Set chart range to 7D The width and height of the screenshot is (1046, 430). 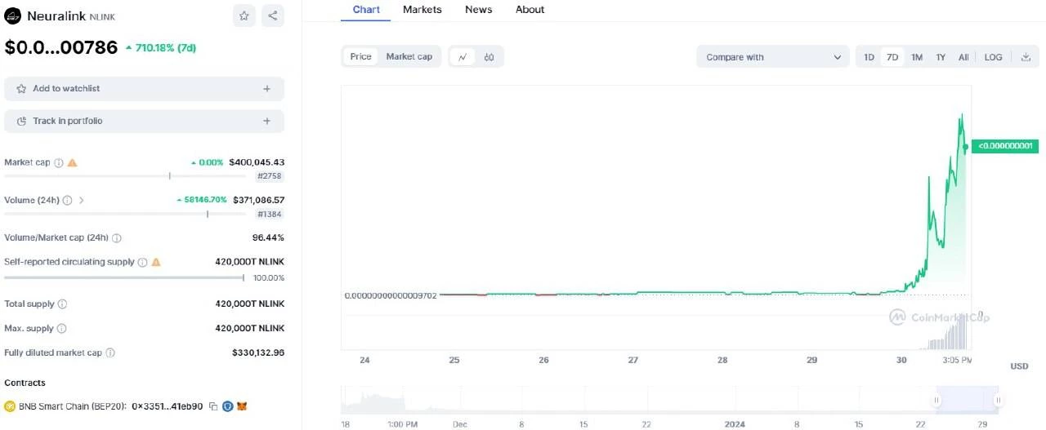click(892, 57)
